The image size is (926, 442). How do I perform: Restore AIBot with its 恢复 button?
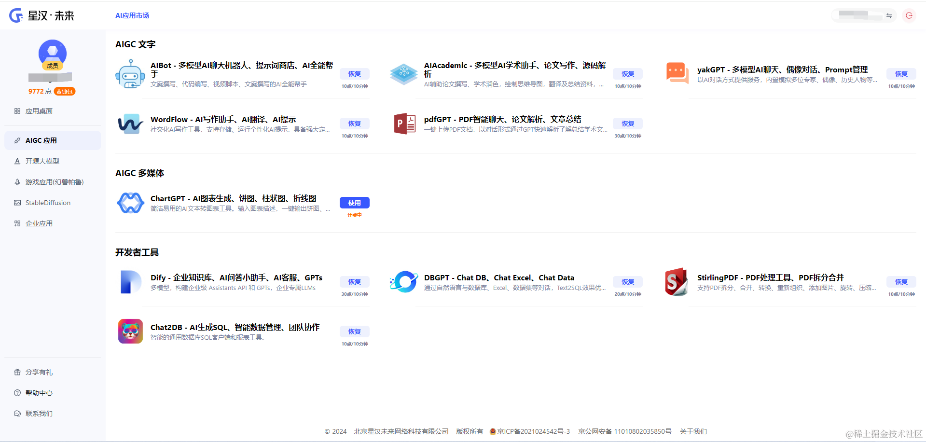355,74
